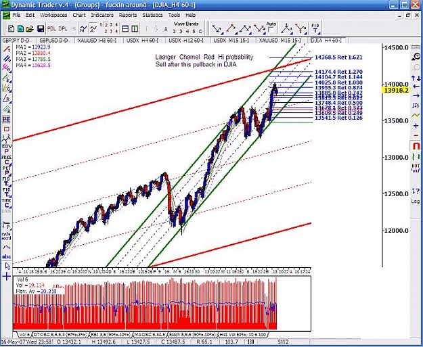Open the Indicators menu

click(102, 15)
